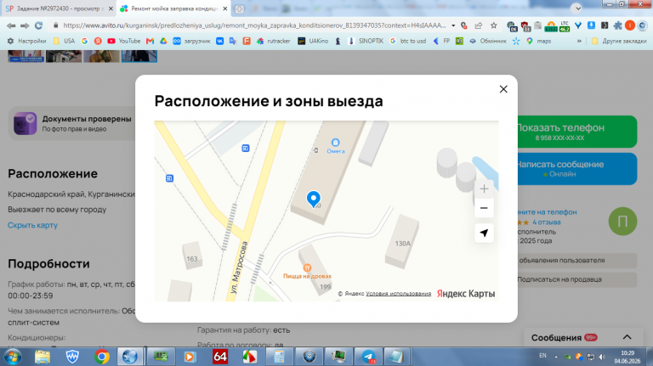The image size is (653, 366).
Task: Open the Google Drive bookmark icon
Action: (163, 41)
